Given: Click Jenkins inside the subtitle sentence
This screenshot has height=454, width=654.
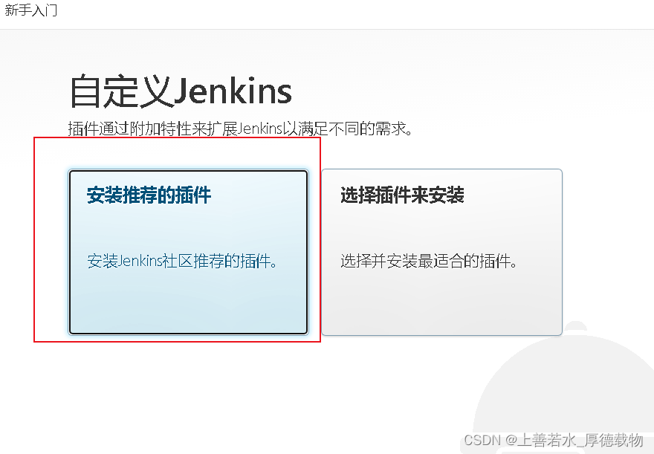Looking at the screenshot, I should (x=260, y=129).
